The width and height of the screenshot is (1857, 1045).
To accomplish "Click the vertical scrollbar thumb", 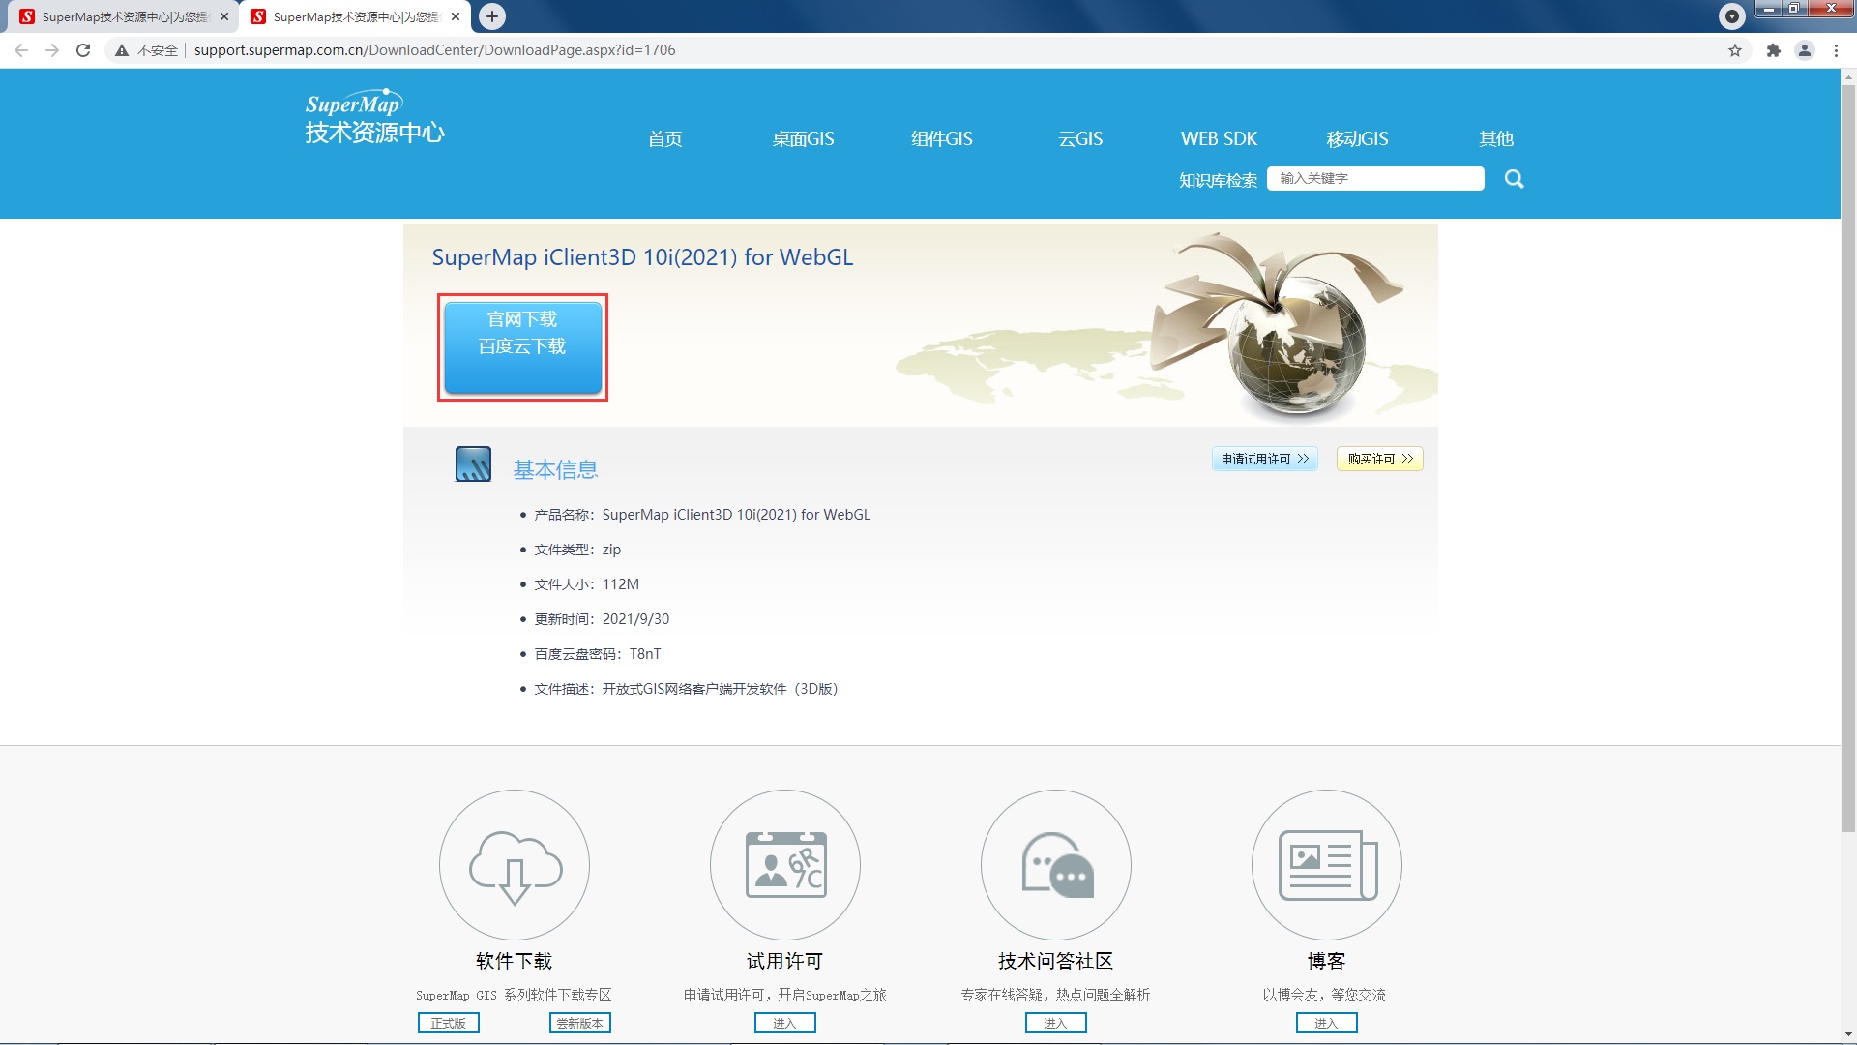I will click(x=1848, y=458).
